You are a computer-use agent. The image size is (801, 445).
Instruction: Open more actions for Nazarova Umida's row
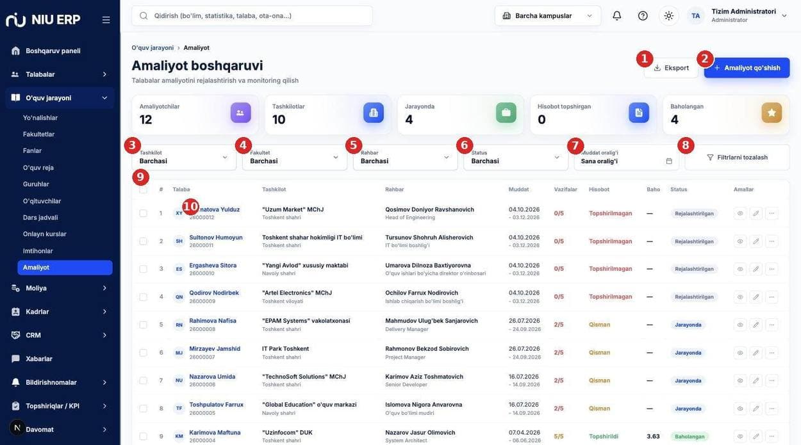pyautogui.click(x=772, y=380)
